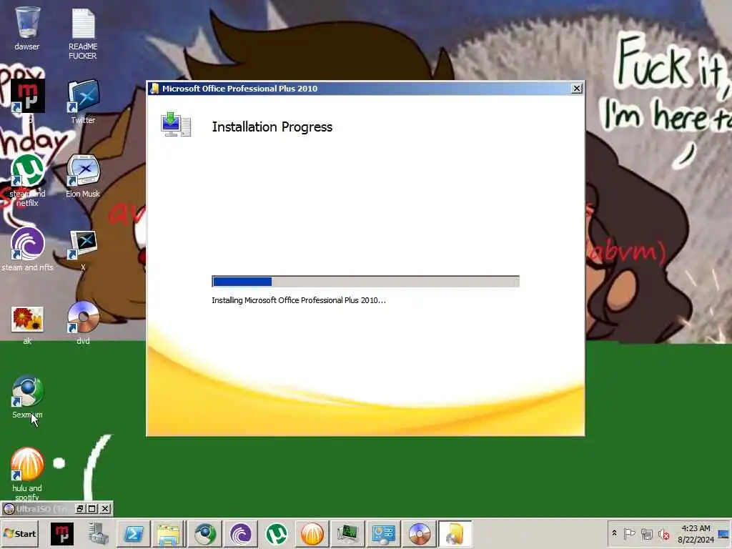Launch PowerShell from the taskbar
732x549 pixels.
134,533
